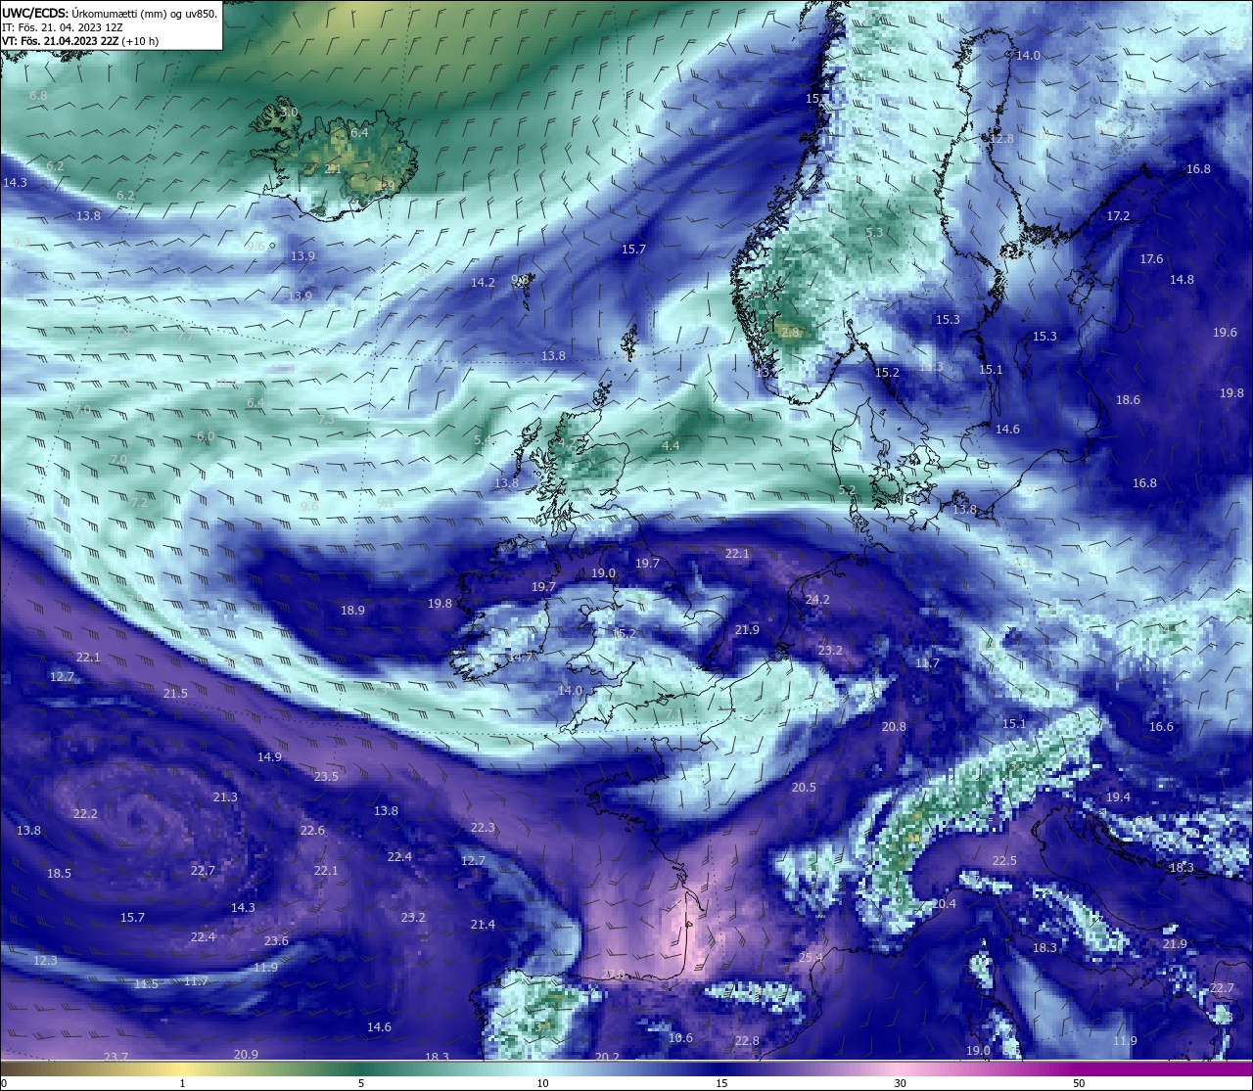Click the map value 6.8
The width and height of the screenshot is (1253, 1091).
[38, 96]
